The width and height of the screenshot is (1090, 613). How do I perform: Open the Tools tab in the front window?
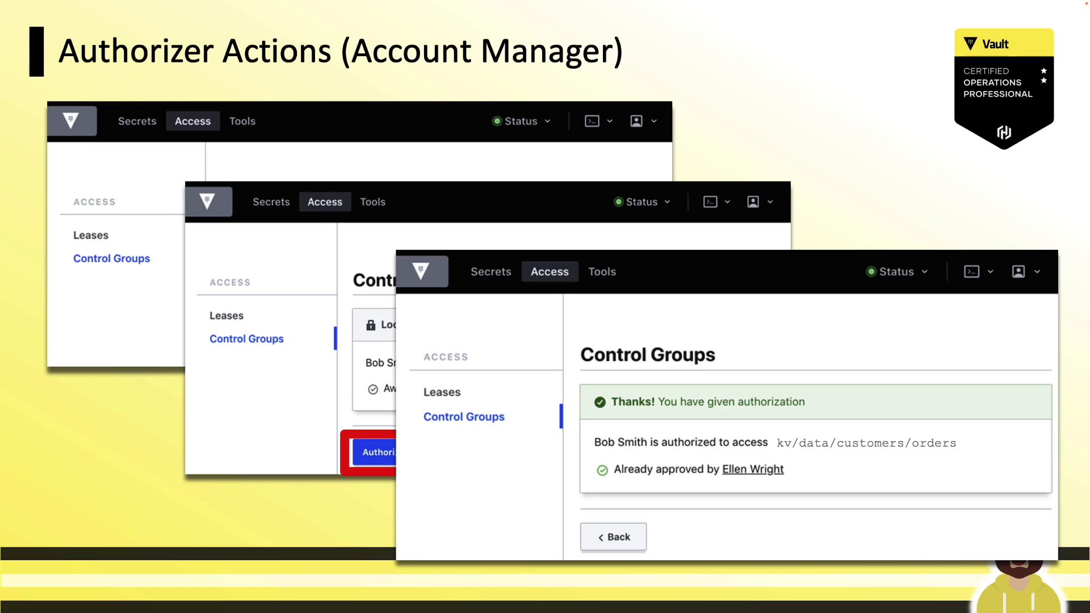602,272
